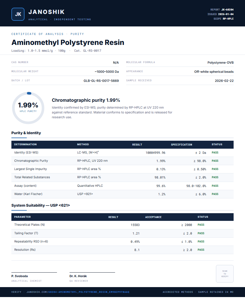Screen dimensions: 245x305
Task: Select footer text Sample Retained 24 MO
Action: 216,292
